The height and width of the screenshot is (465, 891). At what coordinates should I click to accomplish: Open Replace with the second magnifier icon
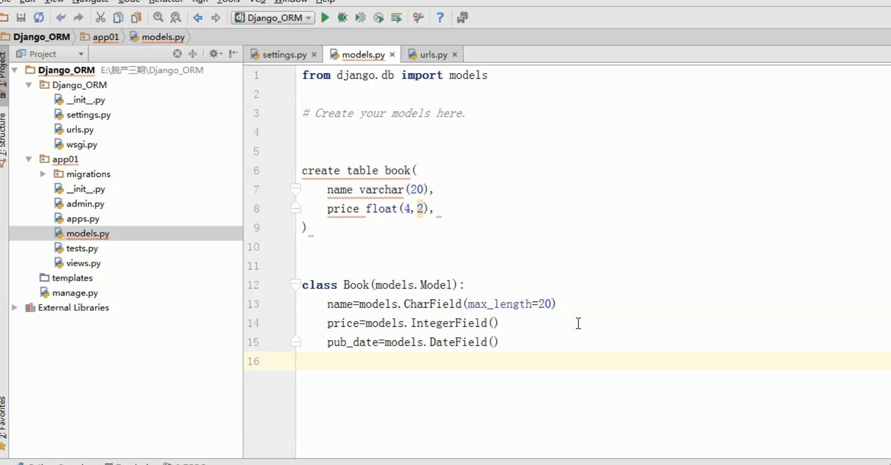[175, 18]
